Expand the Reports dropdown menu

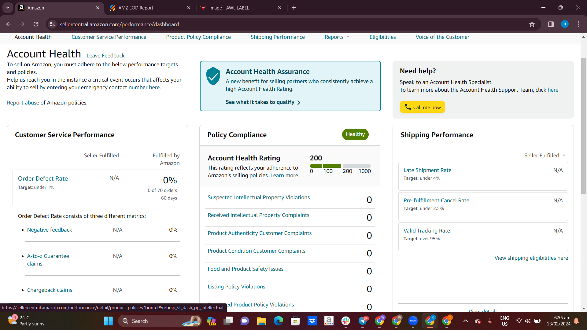click(337, 37)
